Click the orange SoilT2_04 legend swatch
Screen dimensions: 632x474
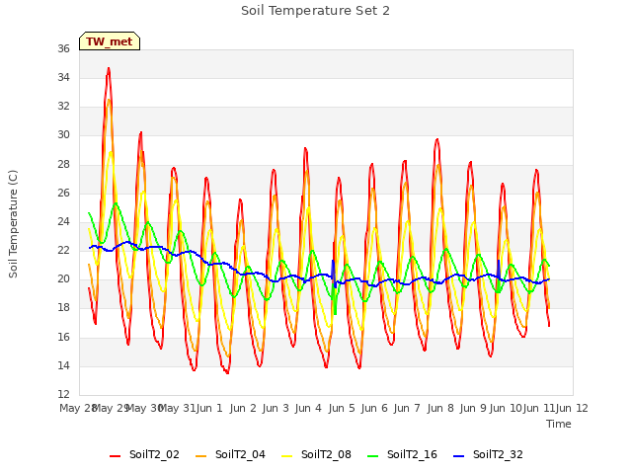(x=200, y=456)
